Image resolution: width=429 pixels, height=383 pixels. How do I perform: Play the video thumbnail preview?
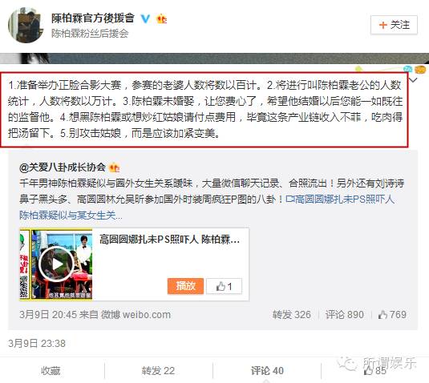pos(56,264)
